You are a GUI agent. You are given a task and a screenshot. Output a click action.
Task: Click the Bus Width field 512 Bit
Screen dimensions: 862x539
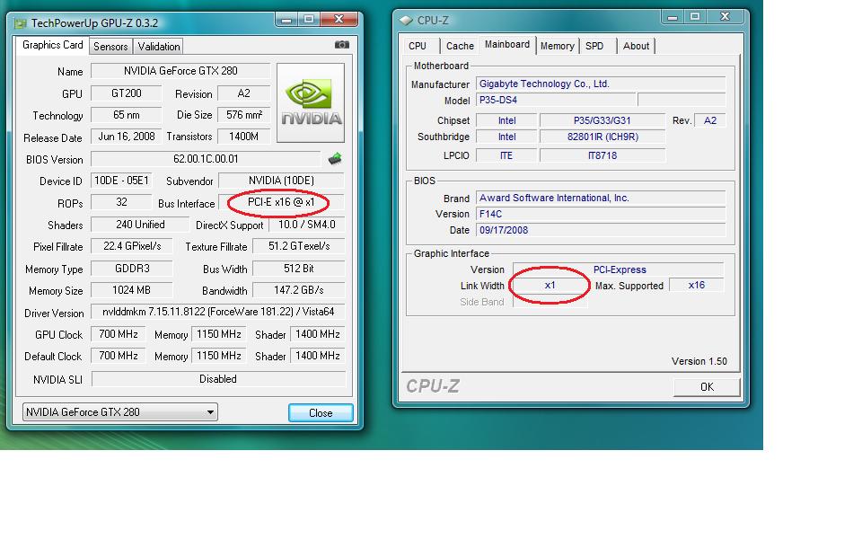tap(298, 269)
